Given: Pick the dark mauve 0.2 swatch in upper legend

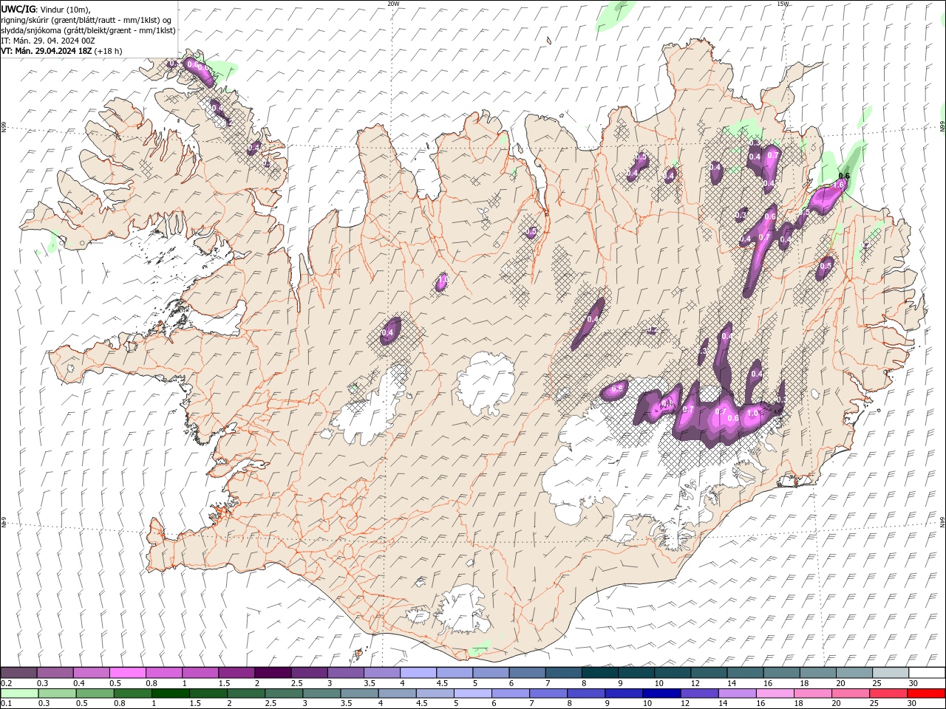Looking at the screenshot, I should [x=18, y=673].
